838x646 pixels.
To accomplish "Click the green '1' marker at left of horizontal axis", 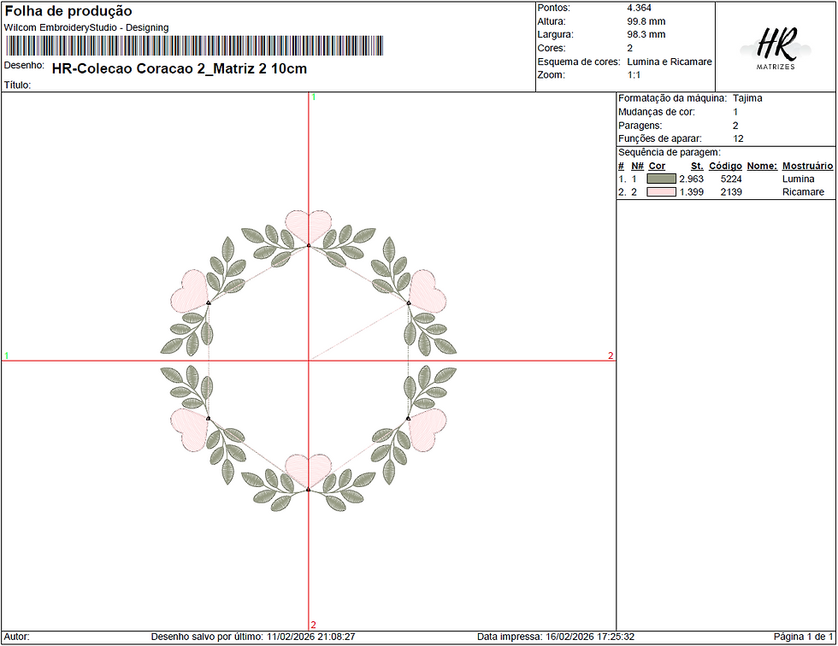I will (7, 355).
